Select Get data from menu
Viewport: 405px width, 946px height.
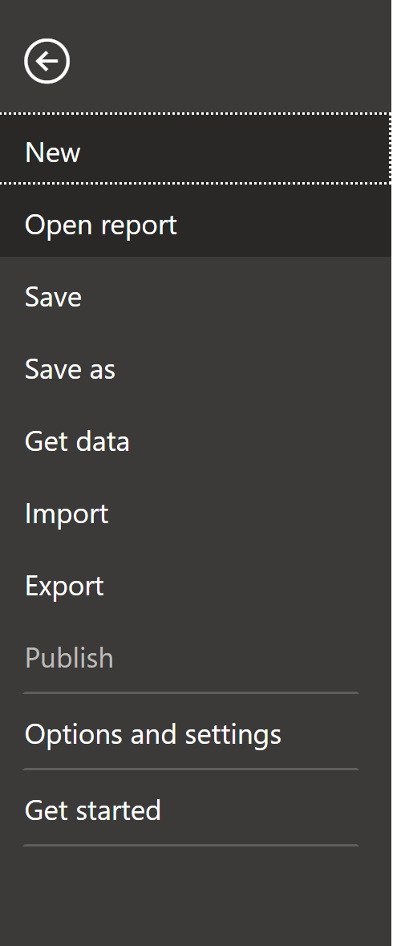click(195, 441)
